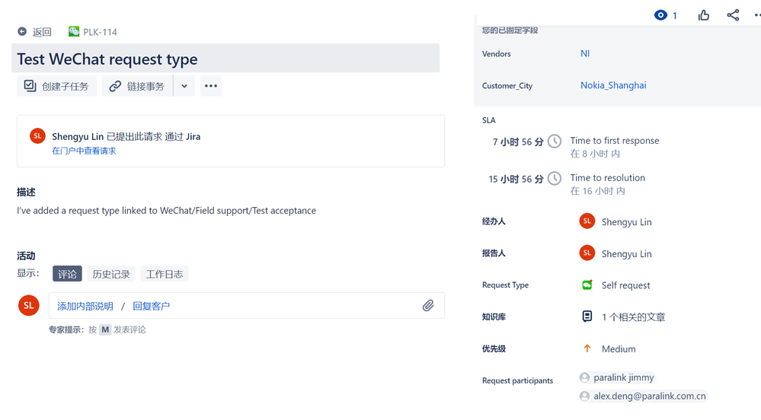Screen dimensions: 761x420
Task: Click the 15 小时 56 分 remaining time
Action: click(516, 179)
